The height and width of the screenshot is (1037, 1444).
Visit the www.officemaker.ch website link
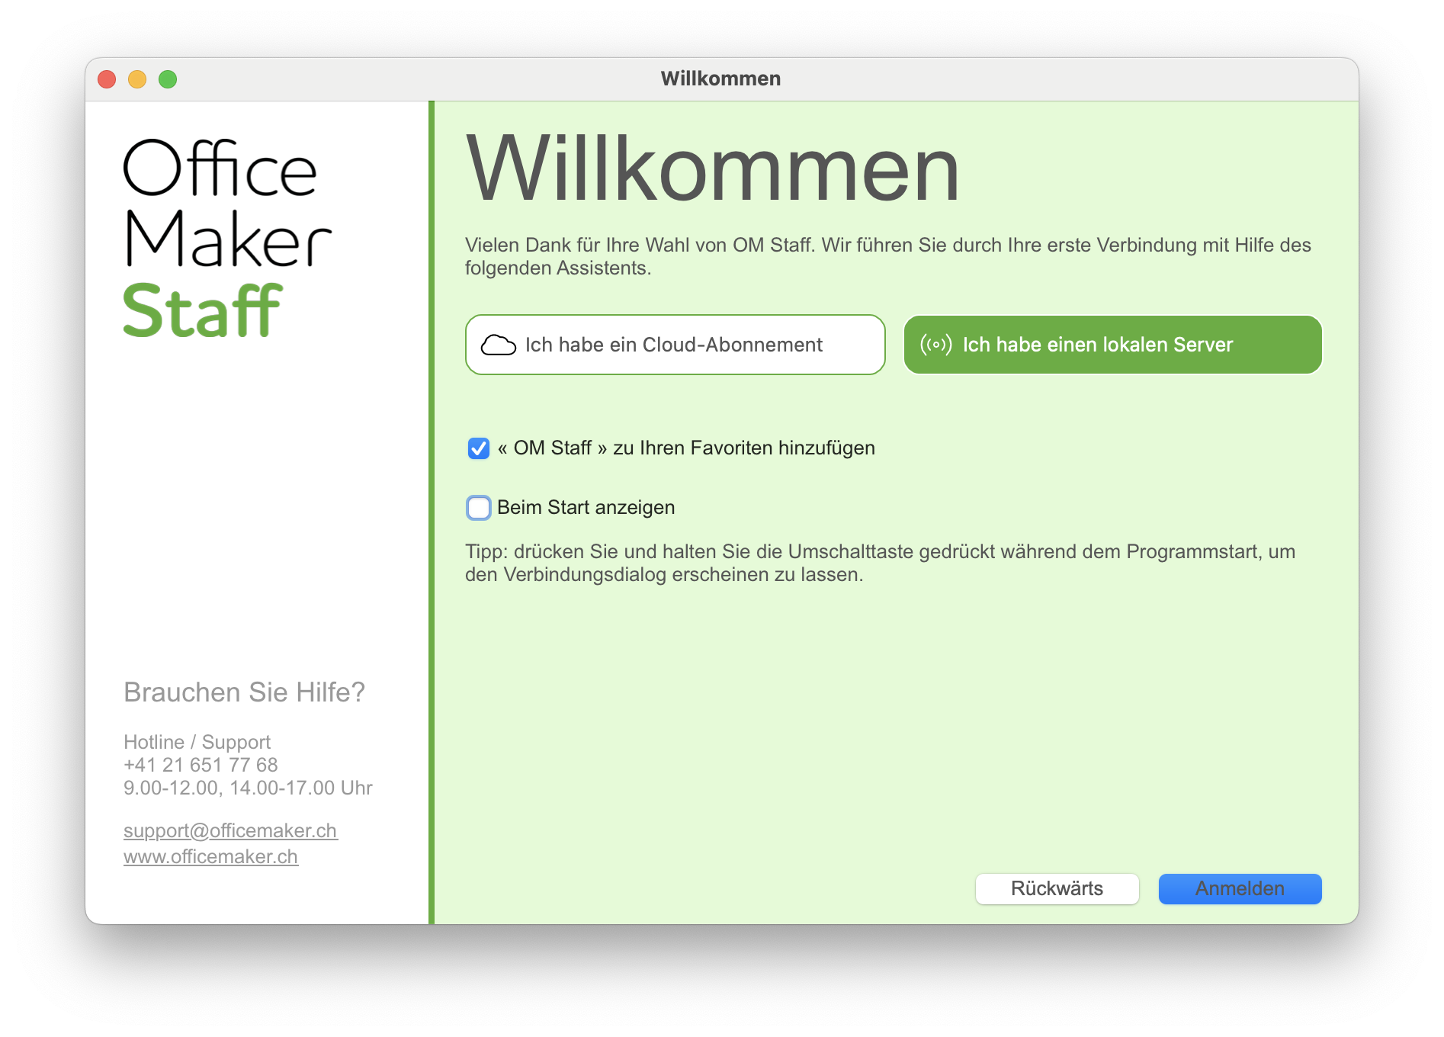(210, 856)
